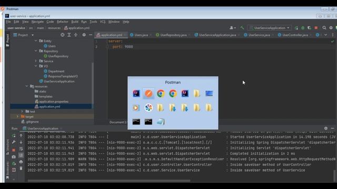The width and height of the screenshot is (337, 189).
Task: Expand all nodes in Project panel
Action: click(69, 35)
